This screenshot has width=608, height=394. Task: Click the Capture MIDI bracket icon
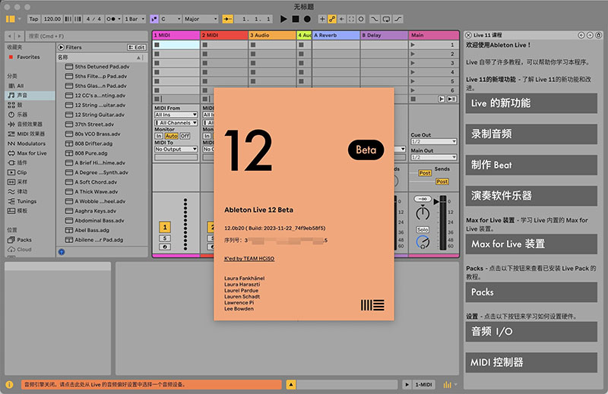coord(351,19)
